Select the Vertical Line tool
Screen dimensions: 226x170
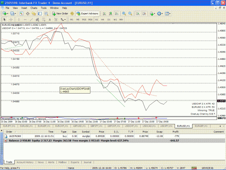(x=19, y=20)
